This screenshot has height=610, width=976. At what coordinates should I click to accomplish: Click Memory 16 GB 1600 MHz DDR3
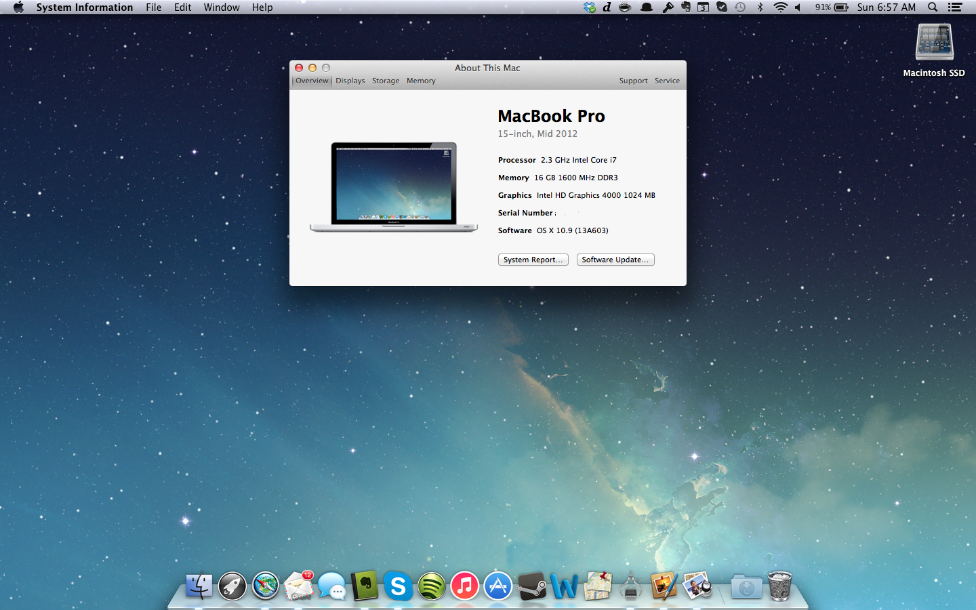[x=558, y=178]
